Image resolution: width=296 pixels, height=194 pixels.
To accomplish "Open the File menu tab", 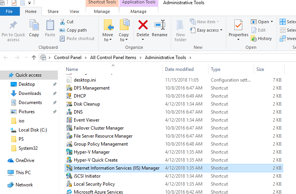I will coord(10,11).
